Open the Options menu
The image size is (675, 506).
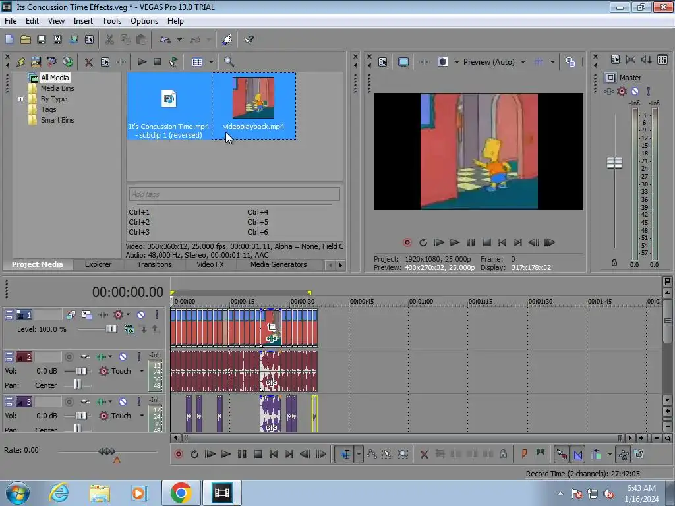click(144, 21)
